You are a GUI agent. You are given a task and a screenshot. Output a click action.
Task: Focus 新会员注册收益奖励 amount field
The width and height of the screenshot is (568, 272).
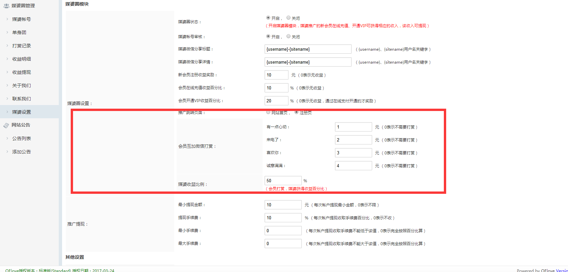point(277,75)
